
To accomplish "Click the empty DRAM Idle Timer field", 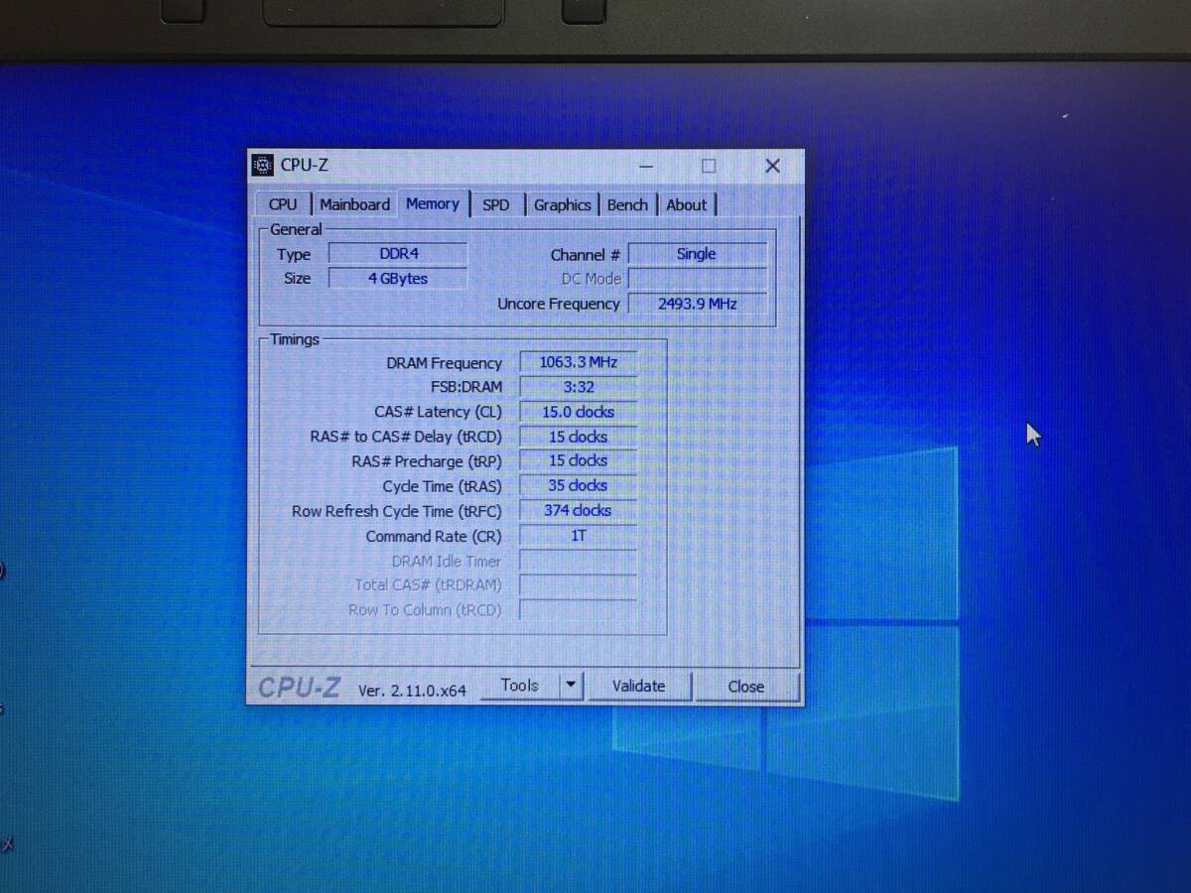I will tap(578, 561).
